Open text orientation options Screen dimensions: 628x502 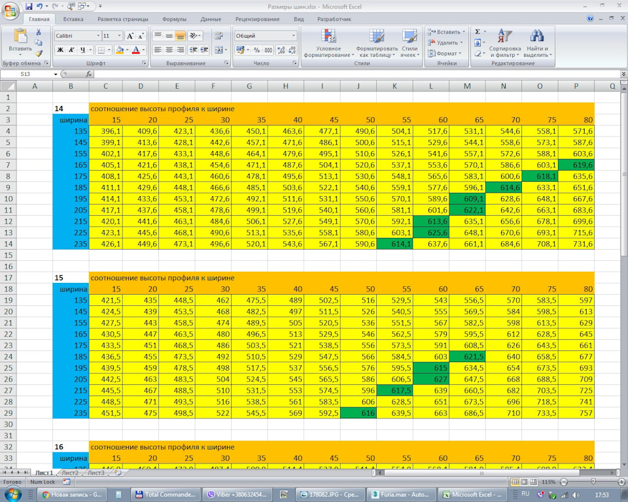point(195,36)
